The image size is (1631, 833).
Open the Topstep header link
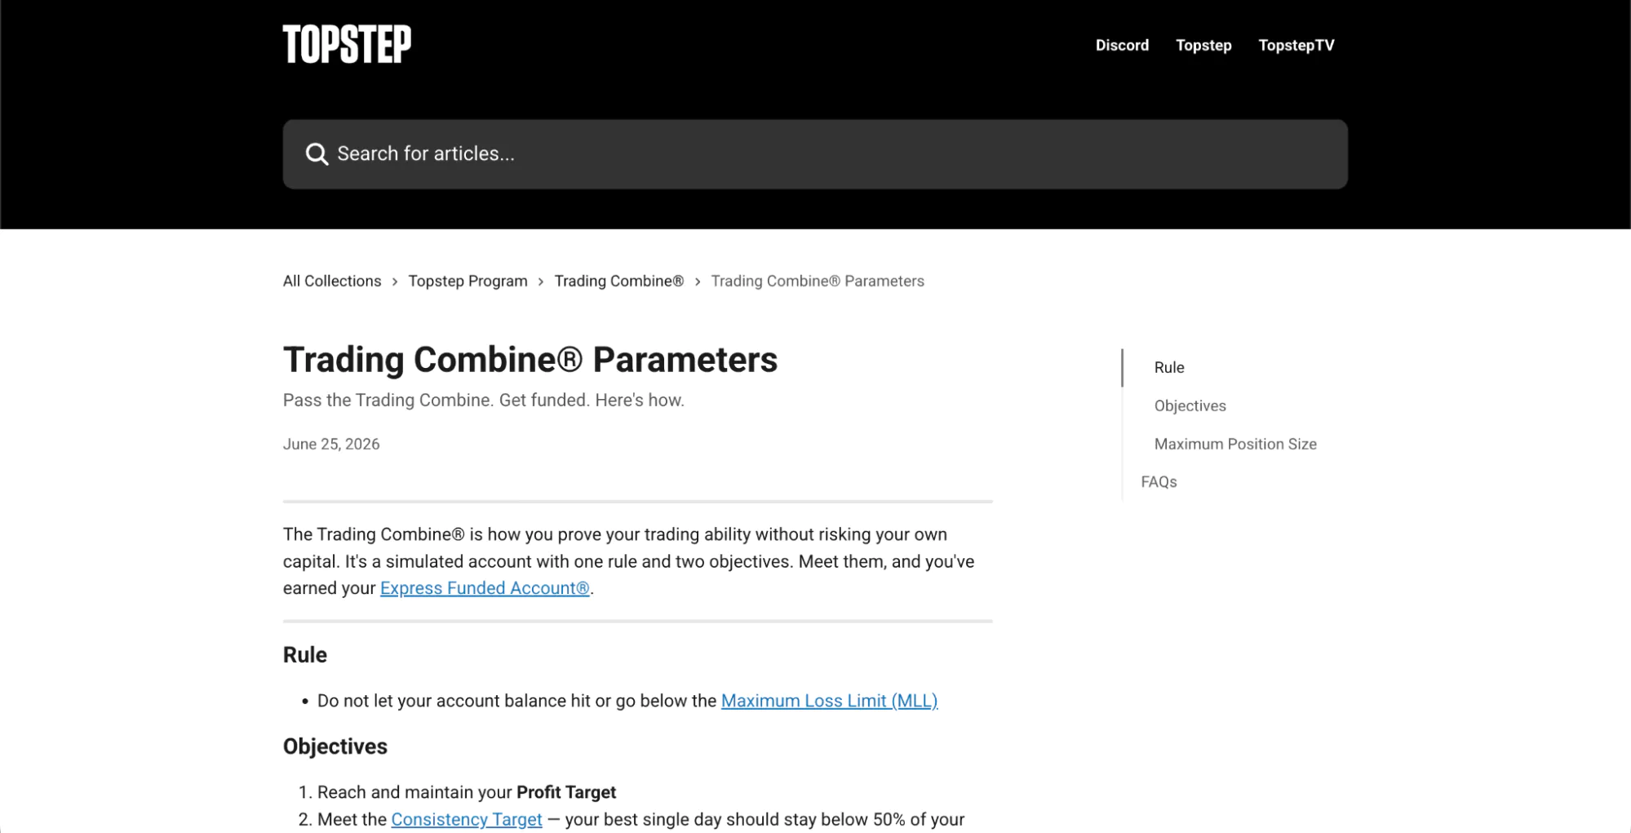point(1203,46)
